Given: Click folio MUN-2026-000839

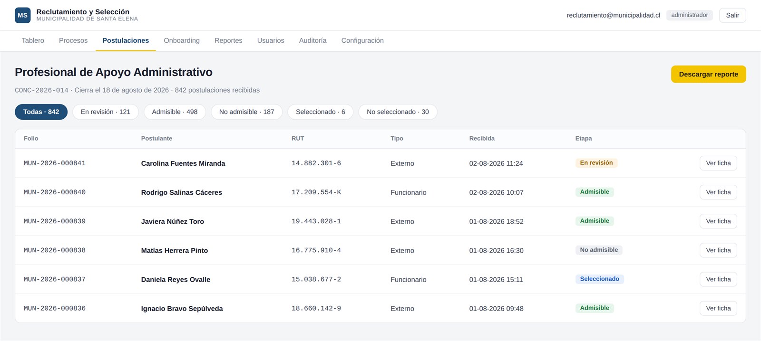Looking at the screenshot, I should click(x=55, y=221).
